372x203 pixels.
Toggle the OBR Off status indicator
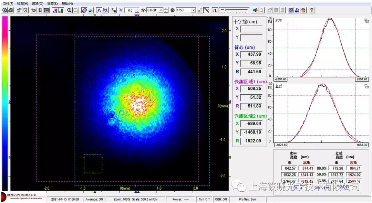(223, 199)
